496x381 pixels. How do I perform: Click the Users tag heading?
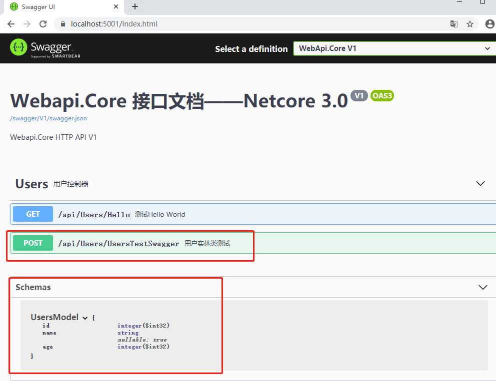(x=31, y=184)
